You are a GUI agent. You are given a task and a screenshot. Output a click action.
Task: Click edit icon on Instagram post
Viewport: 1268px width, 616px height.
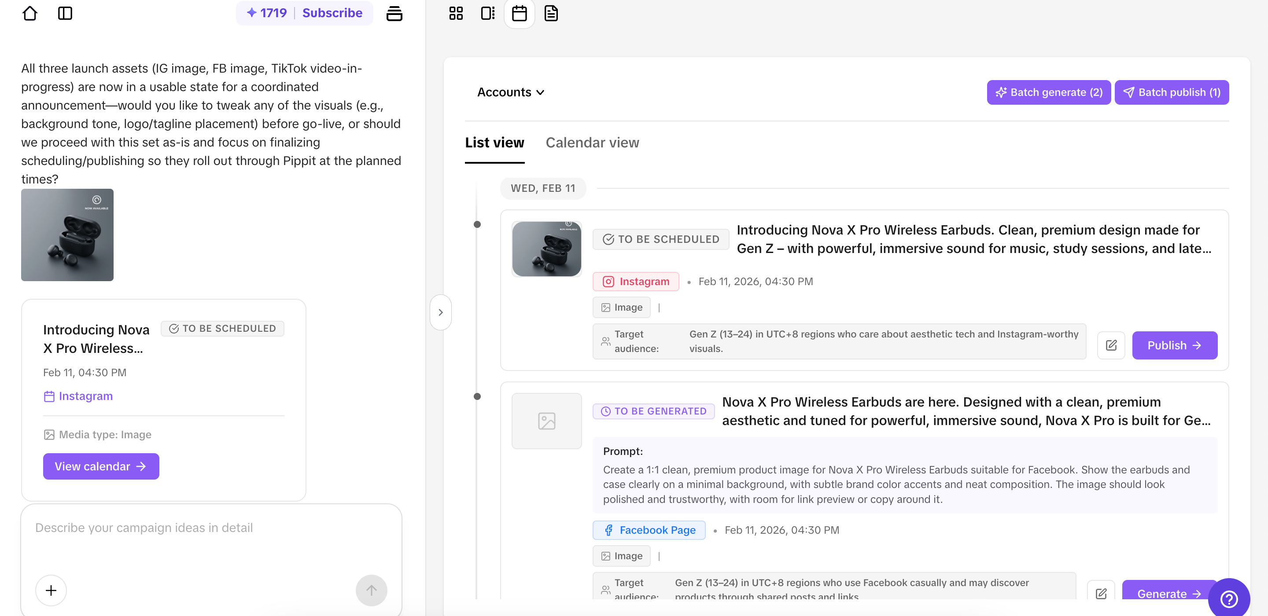pyautogui.click(x=1111, y=345)
